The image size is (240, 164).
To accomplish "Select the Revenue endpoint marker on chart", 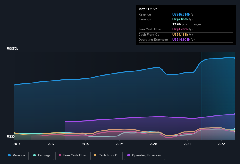I will (235, 58).
